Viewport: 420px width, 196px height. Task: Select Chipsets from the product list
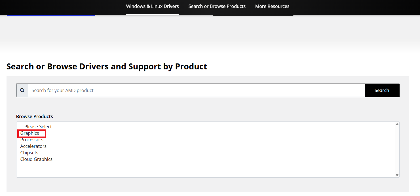[x=29, y=153]
